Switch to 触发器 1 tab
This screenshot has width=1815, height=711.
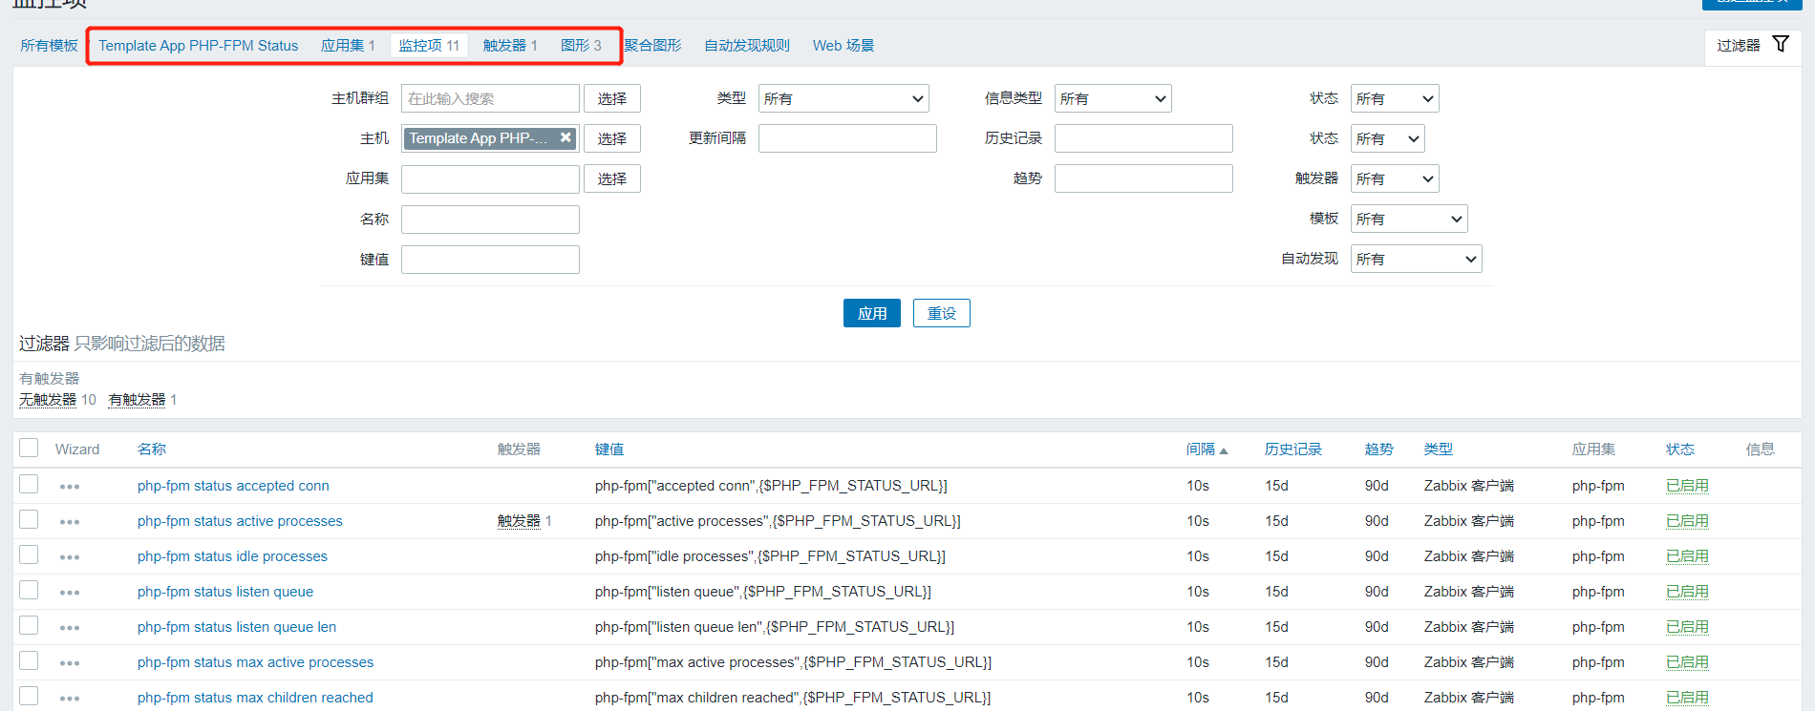510,46
